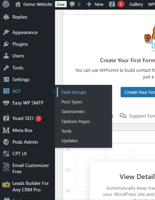Click the comments bubble icon
The width and height of the screenshot is (155, 200).
[72, 4]
